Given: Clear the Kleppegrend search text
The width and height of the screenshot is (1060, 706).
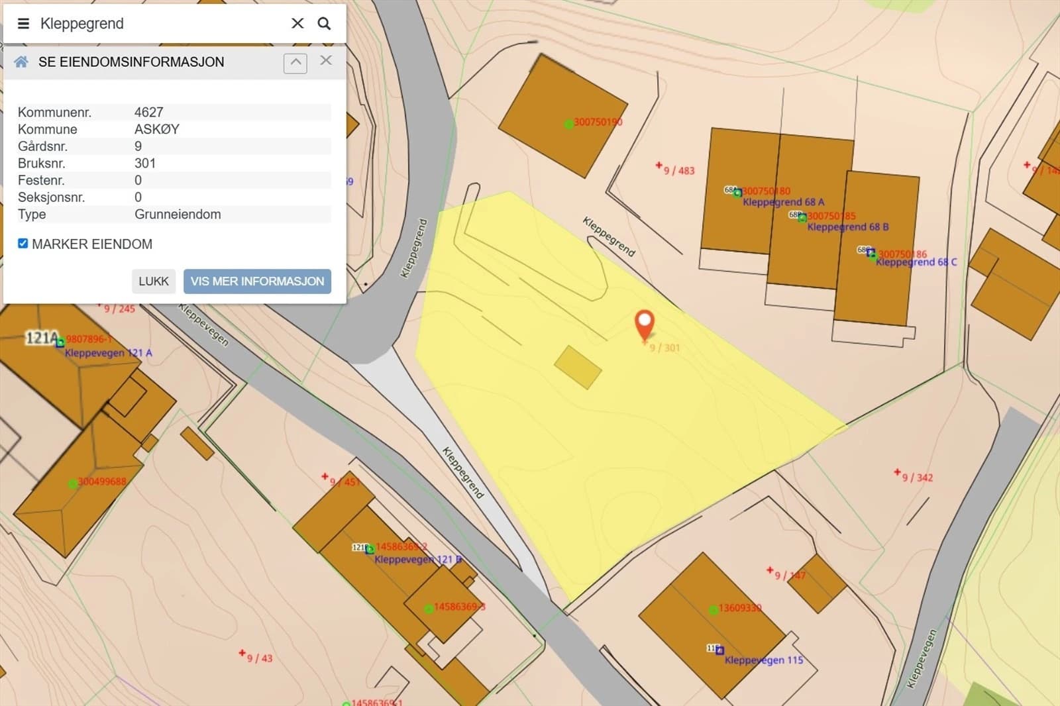Looking at the screenshot, I should click(297, 24).
